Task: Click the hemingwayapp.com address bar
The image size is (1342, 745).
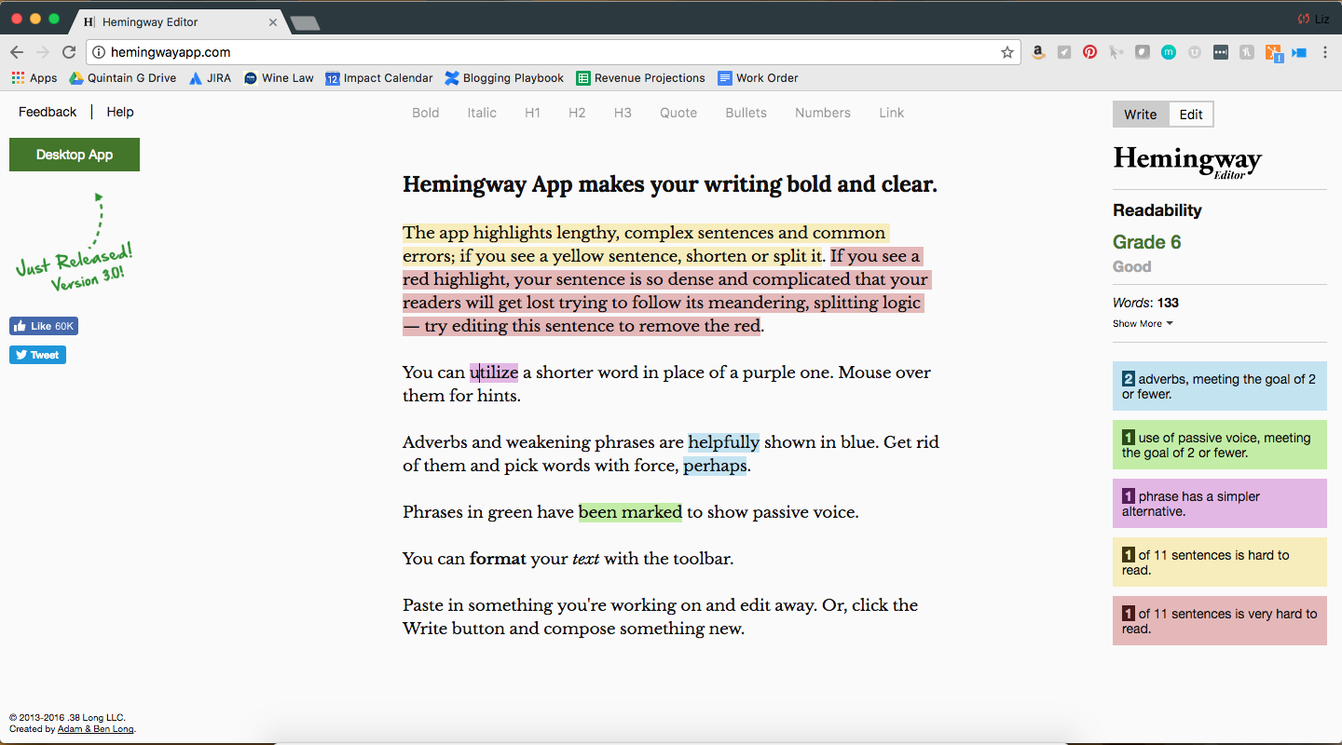Action: point(541,53)
